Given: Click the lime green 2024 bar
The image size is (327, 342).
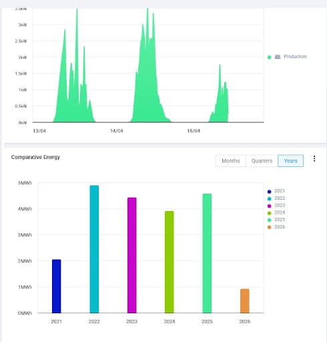Looking at the screenshot, I should click(x=170, y=262).
